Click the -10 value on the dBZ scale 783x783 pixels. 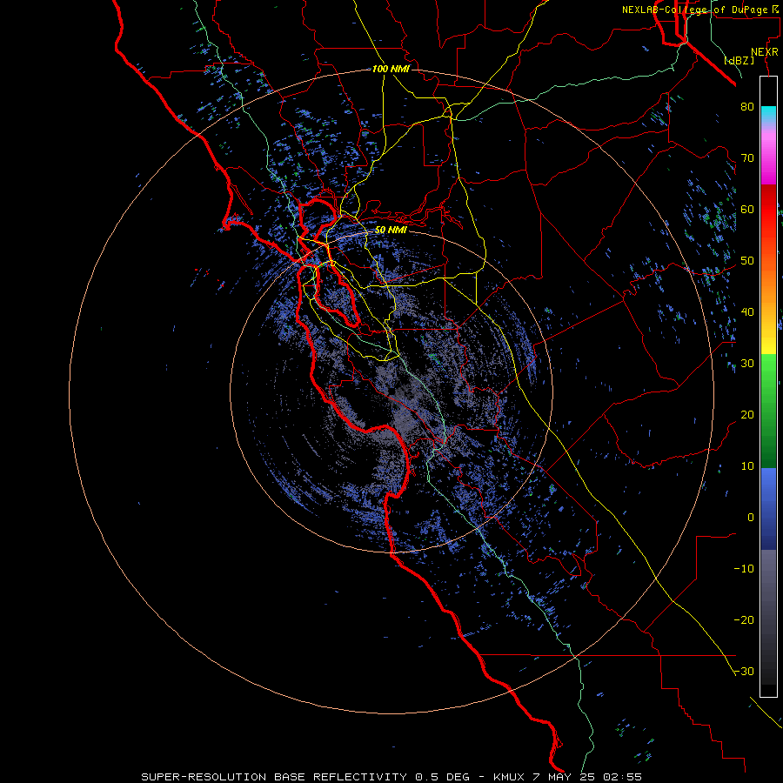pyautogui.click(x=744, y=569)
